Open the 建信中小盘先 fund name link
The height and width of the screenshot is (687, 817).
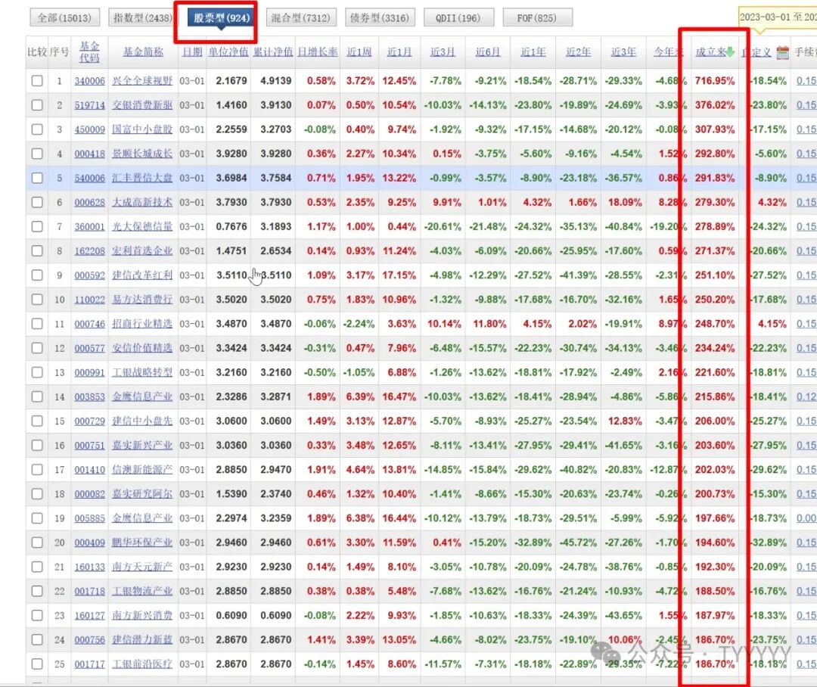pyautogui.click(x=142, y=421)
